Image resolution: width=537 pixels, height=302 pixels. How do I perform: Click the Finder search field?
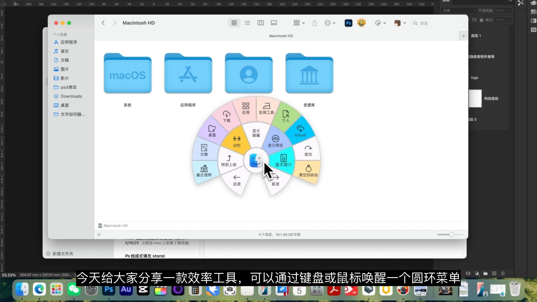(438, 23)
